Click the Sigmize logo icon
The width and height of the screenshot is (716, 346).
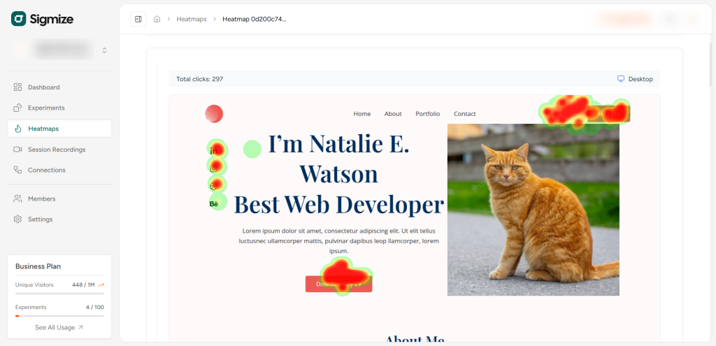19,19
